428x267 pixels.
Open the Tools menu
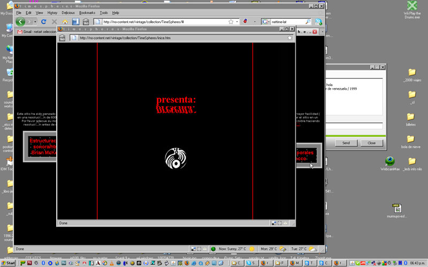click(103, 12)
